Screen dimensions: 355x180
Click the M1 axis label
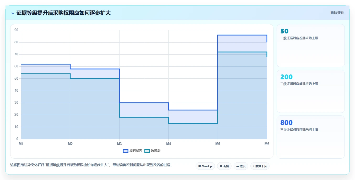click(21, 144)
